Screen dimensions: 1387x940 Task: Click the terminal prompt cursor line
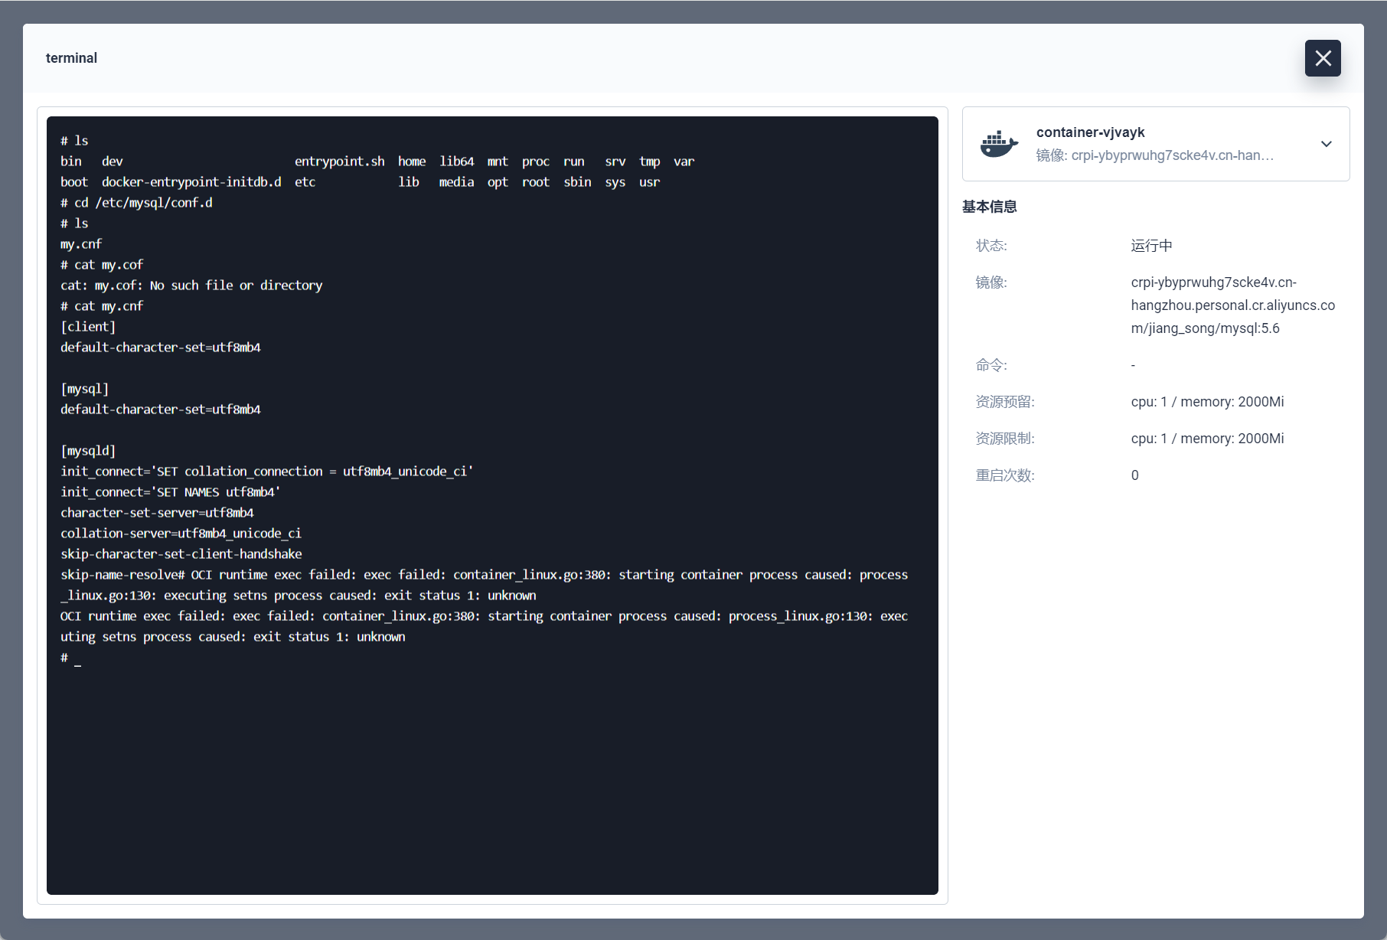[x=70, y=658]
